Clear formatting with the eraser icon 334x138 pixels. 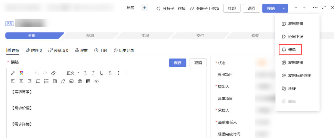[x=53, y=73]
